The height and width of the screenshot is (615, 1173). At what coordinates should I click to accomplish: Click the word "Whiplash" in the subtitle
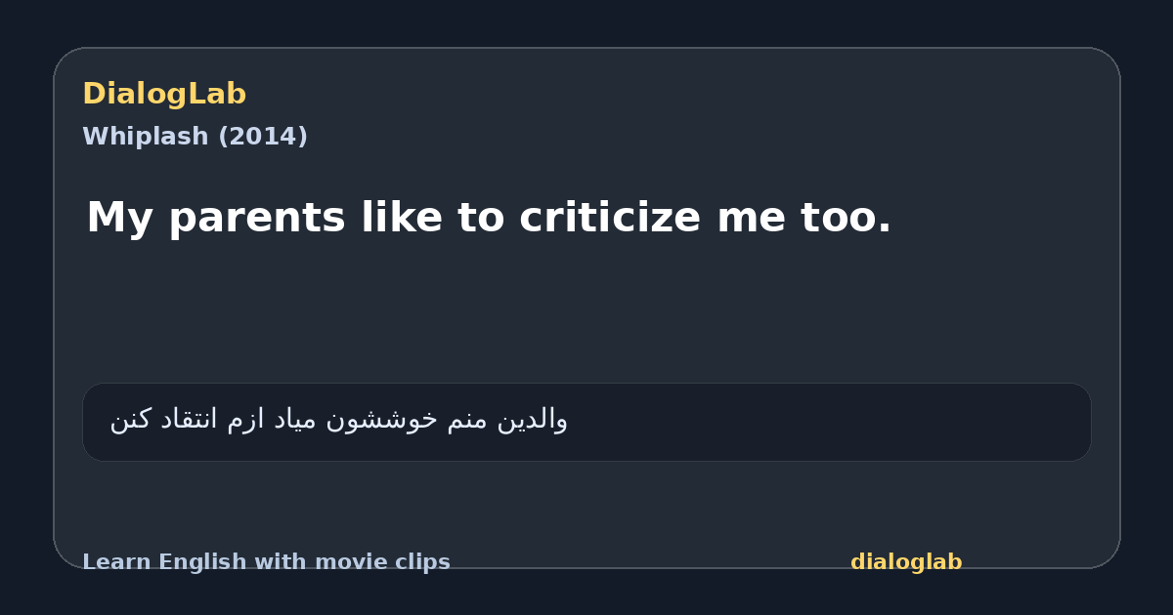[145, 137]
